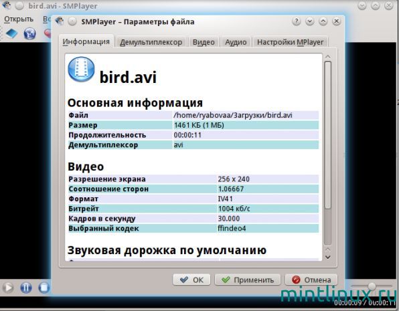Click the frame rate value 30.000

229,219
